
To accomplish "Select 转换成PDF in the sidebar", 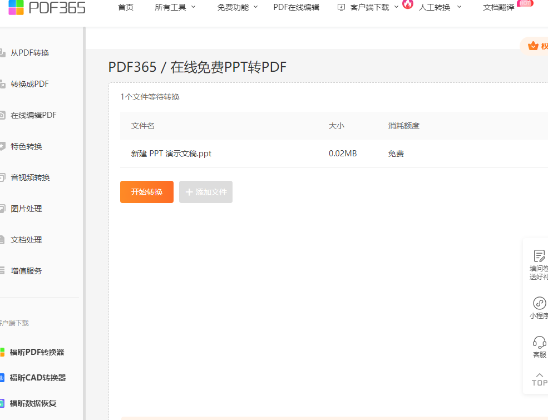I will tap(29, 84).
